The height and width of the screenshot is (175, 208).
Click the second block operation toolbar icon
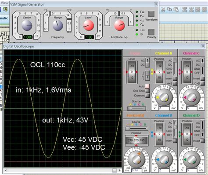tap(191, 9)
